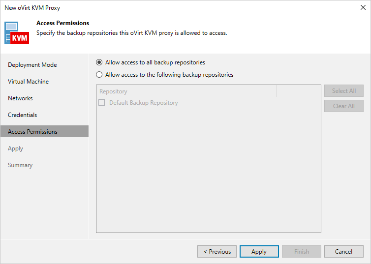Tick the Default Backup Repository checkbox
371x264 pixels.
click(x=102, y=103)
